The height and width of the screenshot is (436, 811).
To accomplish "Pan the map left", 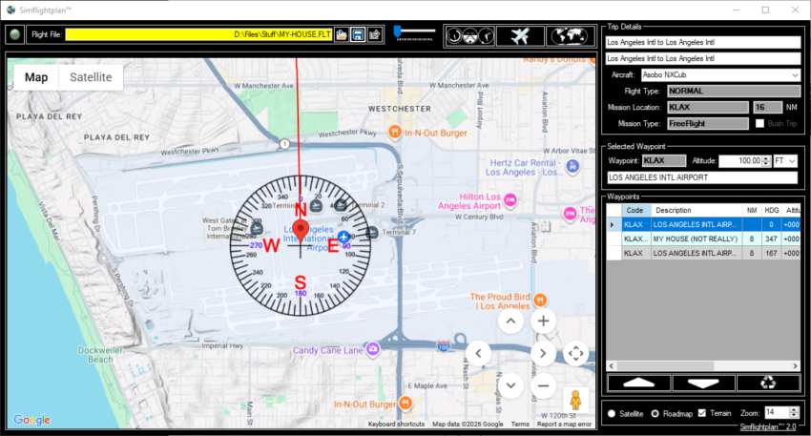I will [x=478, y=354].
